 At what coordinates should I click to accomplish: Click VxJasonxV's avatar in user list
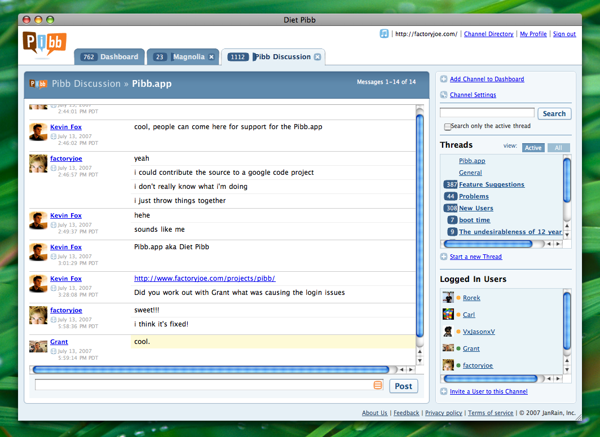[448, 332]
